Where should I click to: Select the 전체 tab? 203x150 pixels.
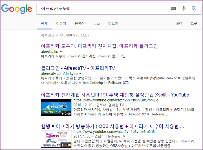(x=44, y=24)
